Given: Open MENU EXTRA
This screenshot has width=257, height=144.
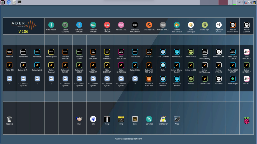Looking at the screenshot, I should pos(121,25).
